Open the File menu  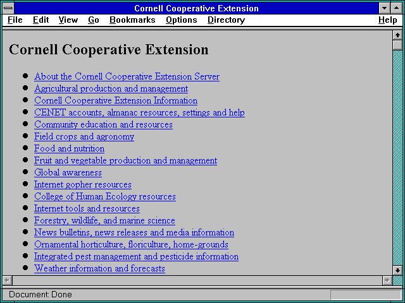point(15,20)
